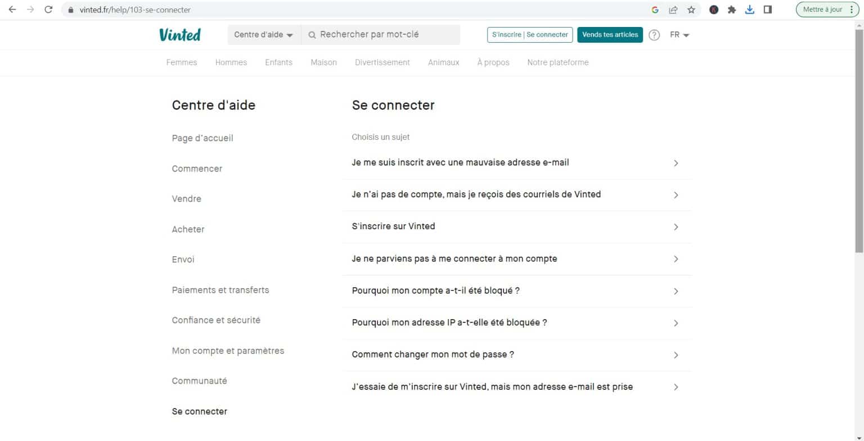The width and height of the screenshot is (864, 441).
Task: Open the browser Downloads icon
Action: [x=749, y=9]
